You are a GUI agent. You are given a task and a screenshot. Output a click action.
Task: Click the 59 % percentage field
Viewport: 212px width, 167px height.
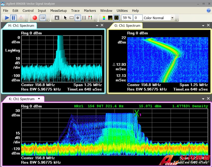[127, 18]
